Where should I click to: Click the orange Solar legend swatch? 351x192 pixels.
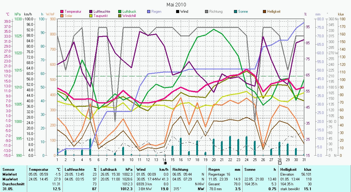62,15
